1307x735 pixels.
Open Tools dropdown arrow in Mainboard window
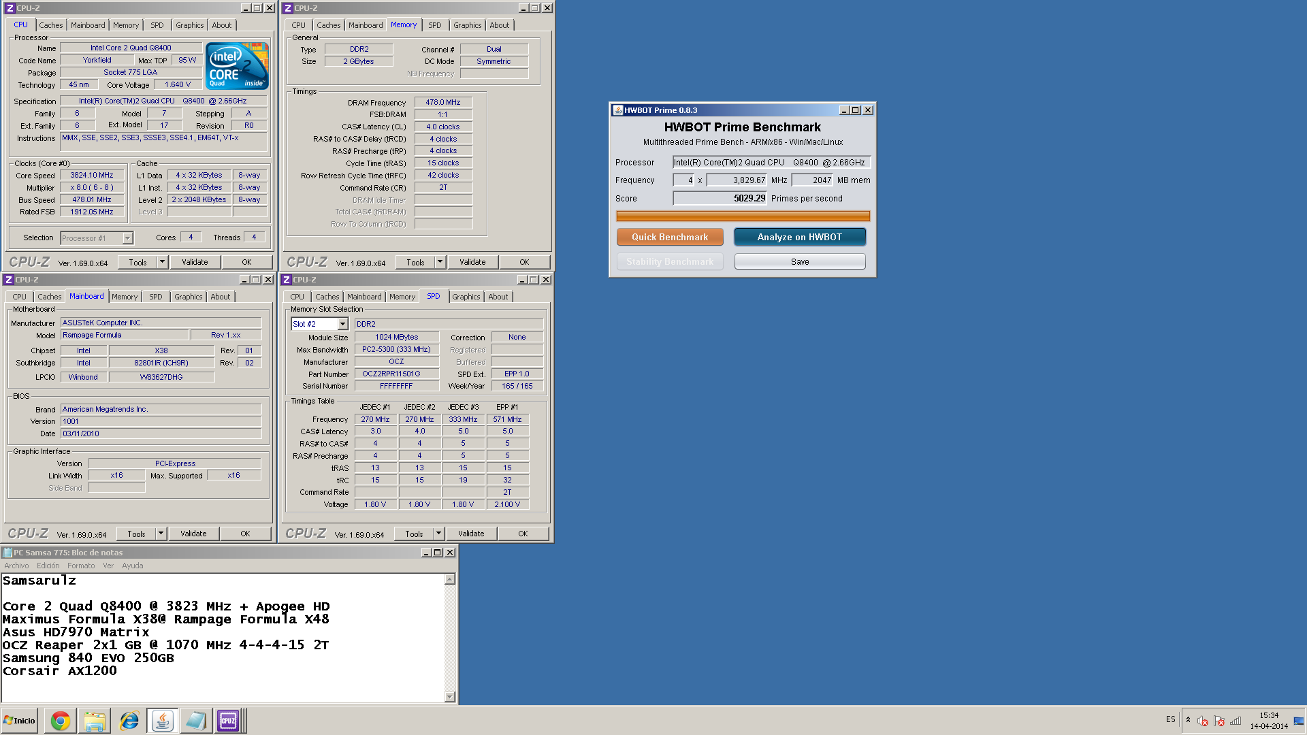161,534
